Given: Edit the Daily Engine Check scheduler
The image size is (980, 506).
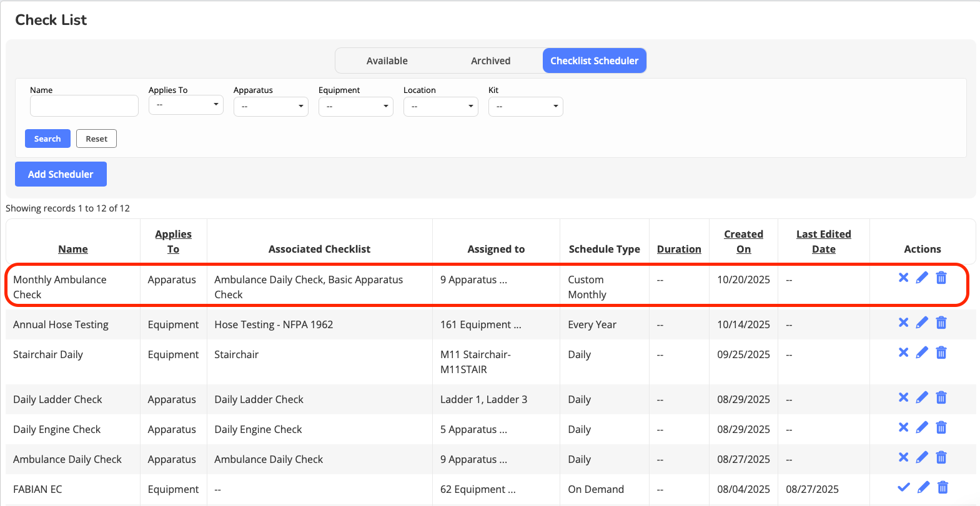Looking at the screenshot, I should pos(922,427).
